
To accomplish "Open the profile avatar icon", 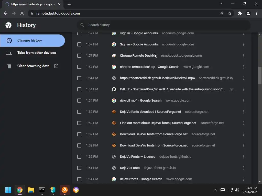I will click(x=248, y=13).
